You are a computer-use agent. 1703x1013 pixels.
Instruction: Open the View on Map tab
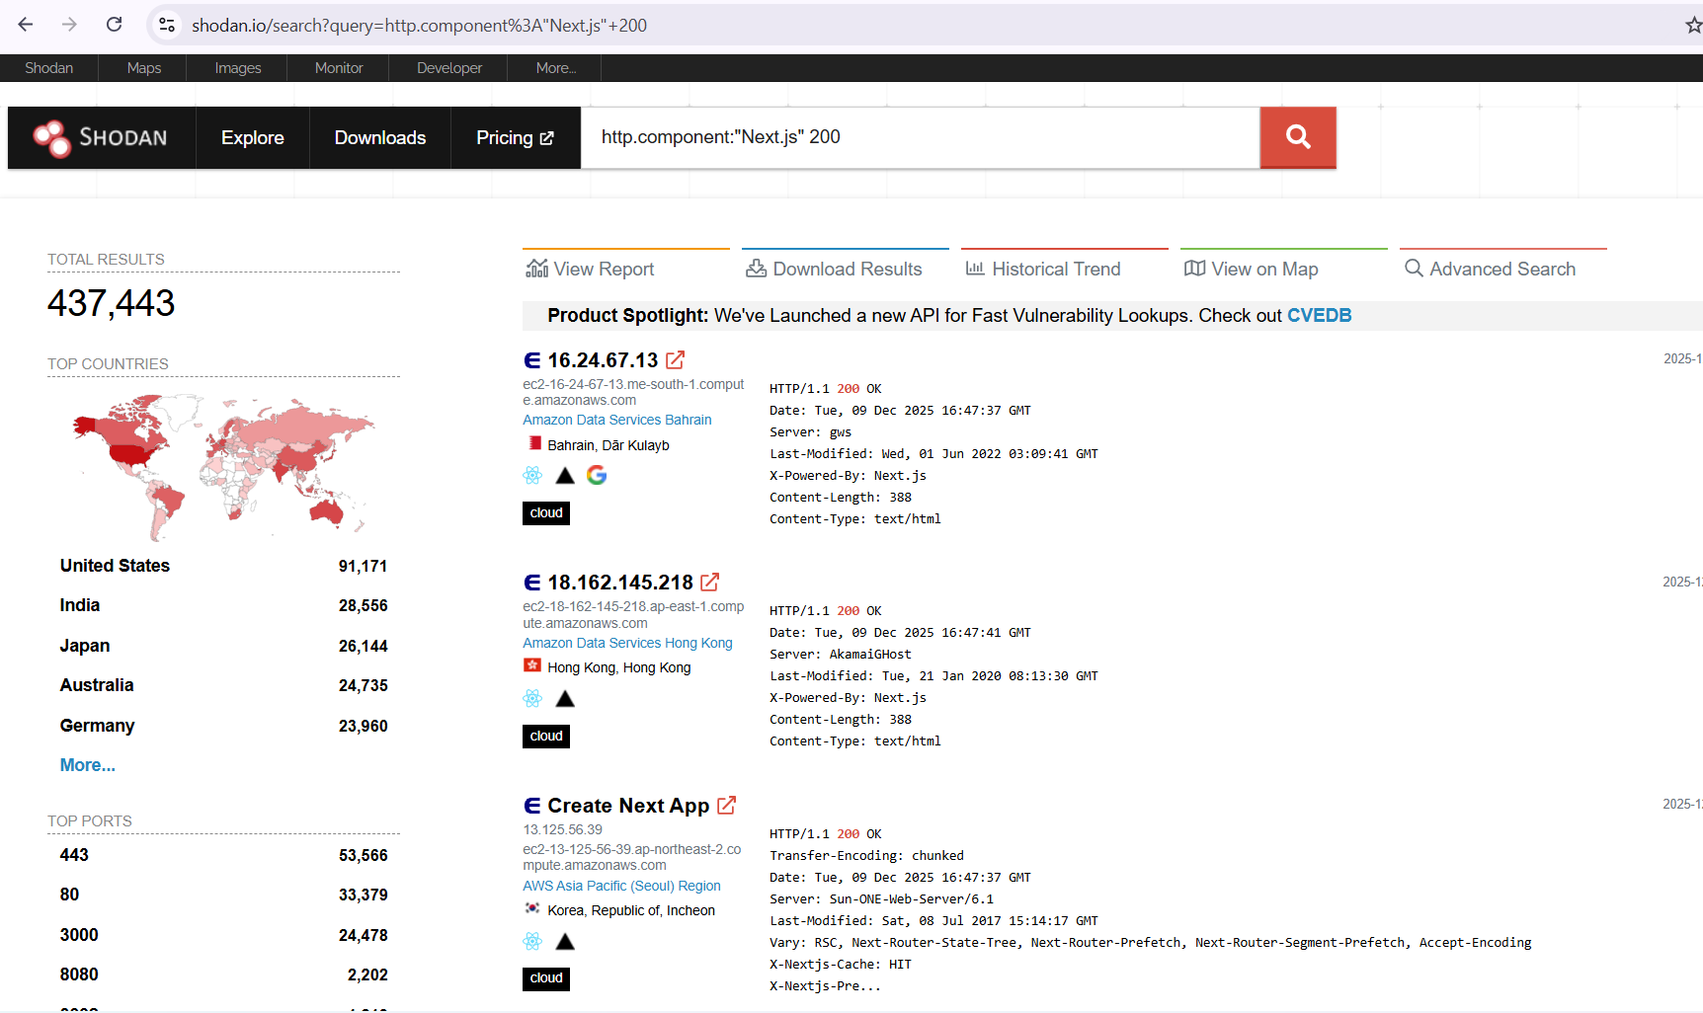point(1284,268)
